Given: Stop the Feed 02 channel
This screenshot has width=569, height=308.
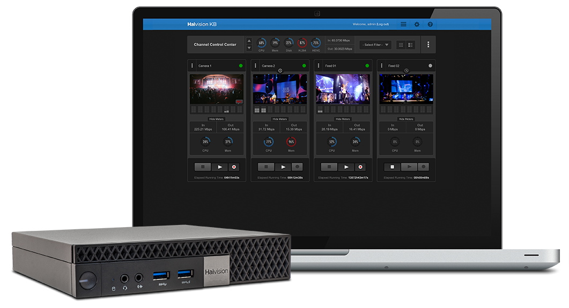Looking at the screenshot, I should 392,167.
